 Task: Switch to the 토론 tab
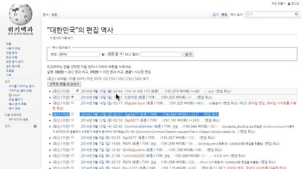(x=54, y=15)
